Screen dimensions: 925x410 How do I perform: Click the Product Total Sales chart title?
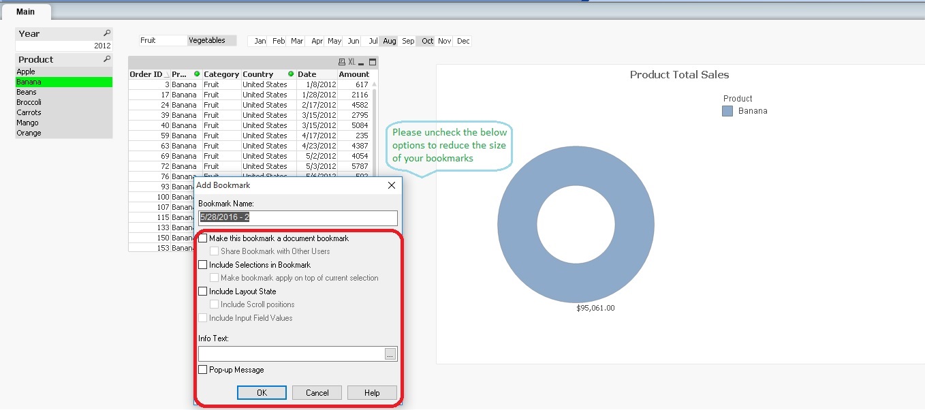point(679,75)
